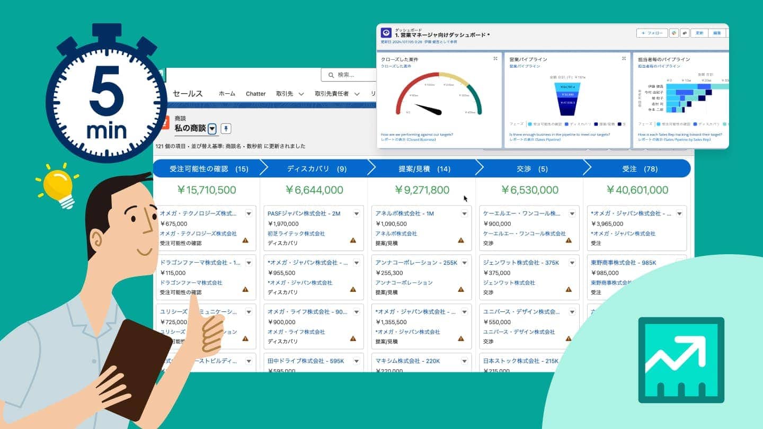Image resolution: width=763 pixels, height=429 pixels.
Task: Expand the 取引先 navigation menu arrow
Action: (x=301, y=94)
